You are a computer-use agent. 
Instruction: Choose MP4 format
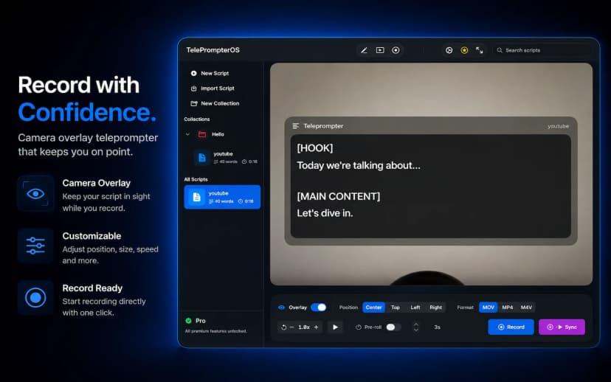pyautogui.click(x=508, y=308)
